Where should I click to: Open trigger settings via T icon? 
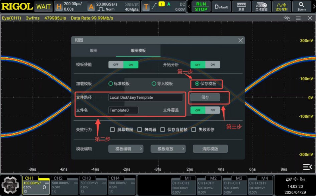click(x=146, y=7)
